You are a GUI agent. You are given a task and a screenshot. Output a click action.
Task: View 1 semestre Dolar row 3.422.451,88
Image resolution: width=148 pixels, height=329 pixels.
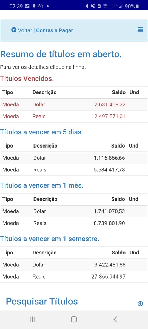(x=74, y=265)
